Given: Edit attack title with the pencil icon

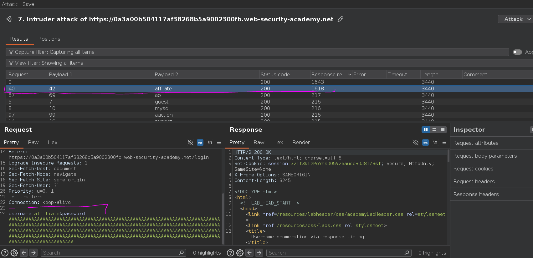Looking at the screenshot, I should [341, 19].
